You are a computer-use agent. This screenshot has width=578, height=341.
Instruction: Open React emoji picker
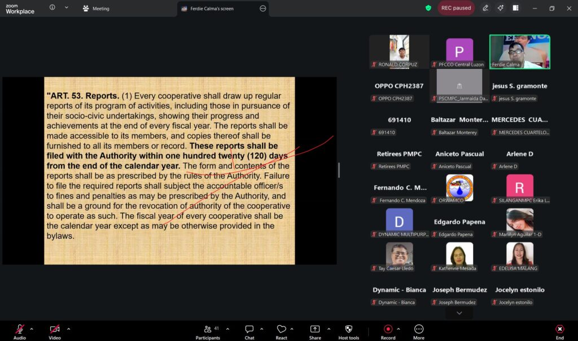pyautogui.click(x=281, y=330)
